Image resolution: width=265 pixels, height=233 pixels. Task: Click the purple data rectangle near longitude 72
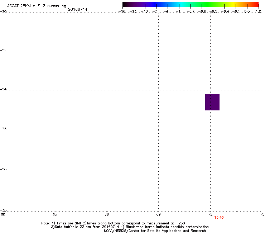212,102
